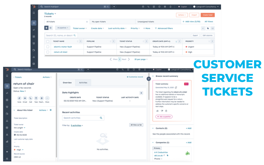Open the settings gear in the tickets list top bar

click(165, 7)
